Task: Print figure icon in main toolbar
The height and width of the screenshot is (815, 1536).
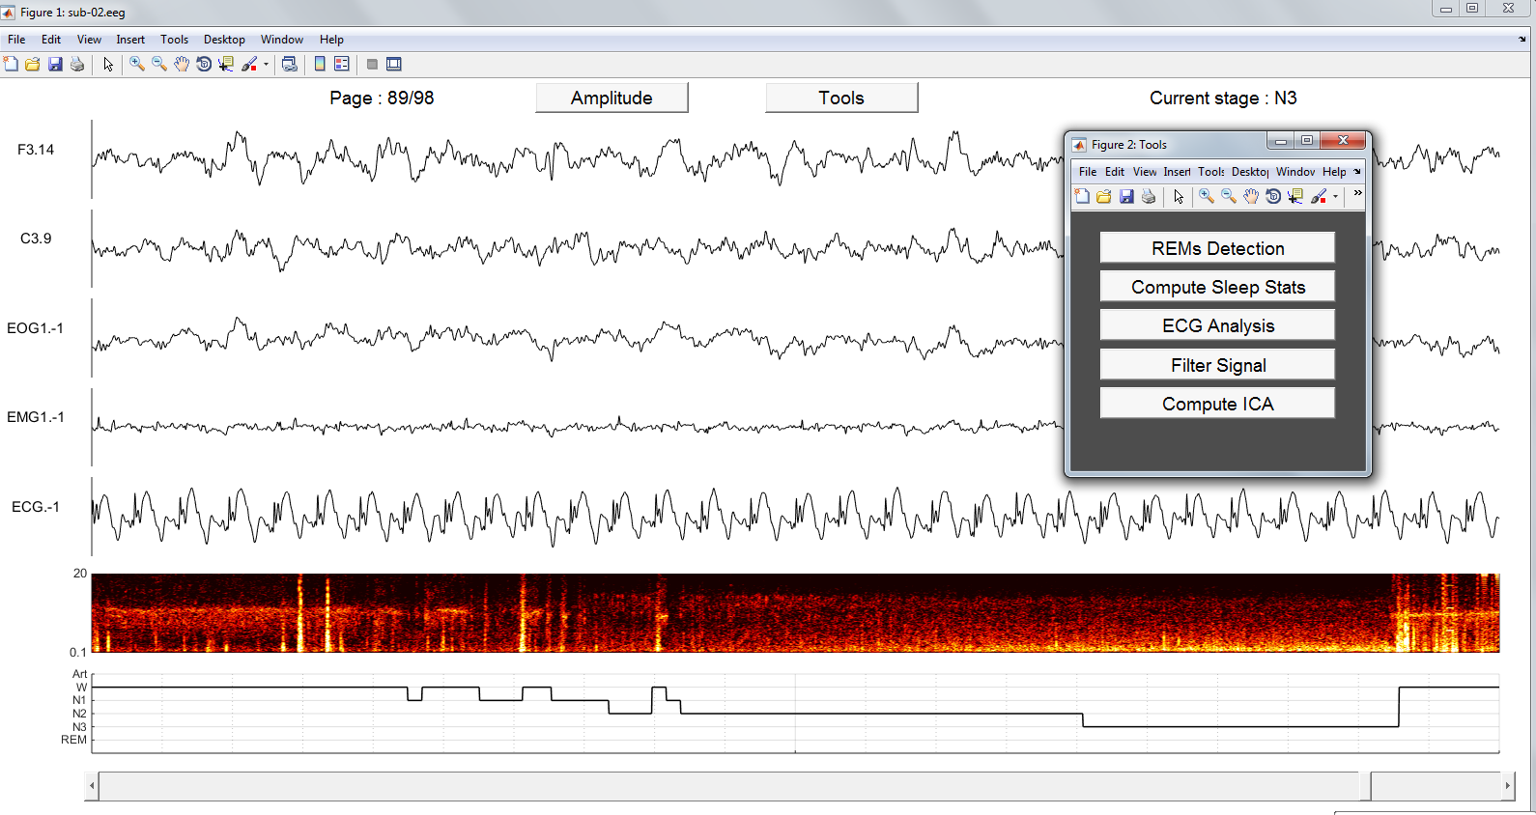Action: [x=77, y=65]
